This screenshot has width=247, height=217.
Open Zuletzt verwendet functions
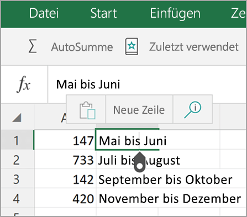194,47
